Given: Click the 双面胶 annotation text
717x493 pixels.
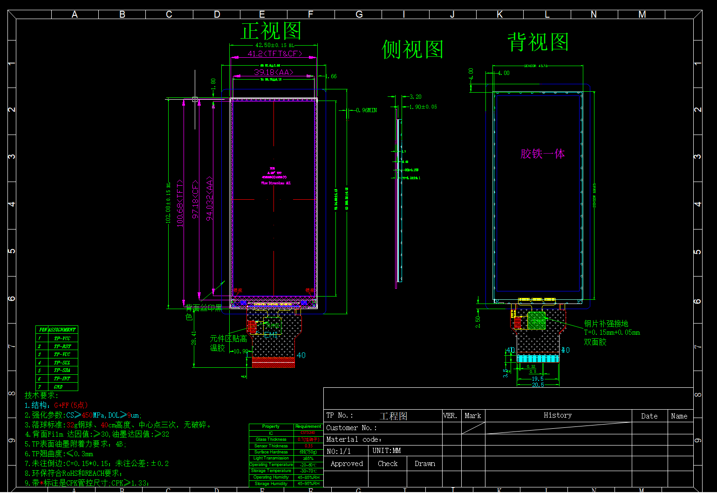Looking at the screenshot, I should coord(595,342).
